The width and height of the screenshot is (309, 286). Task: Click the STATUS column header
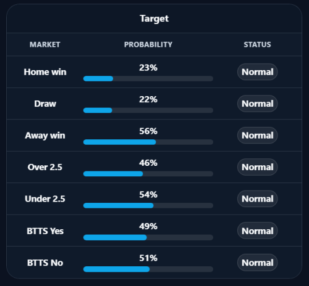click(x=257, y=44)
